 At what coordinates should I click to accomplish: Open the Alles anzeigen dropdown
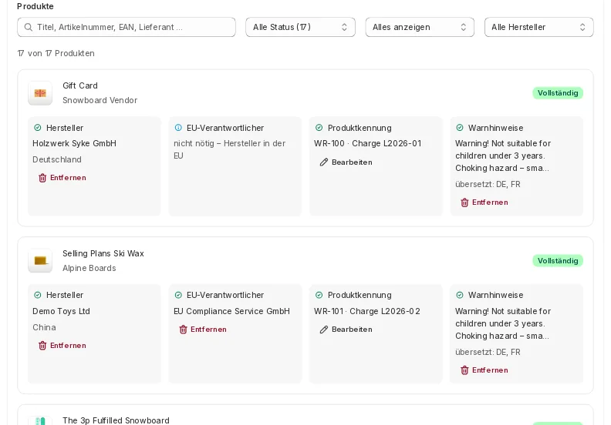coord(420,27)
